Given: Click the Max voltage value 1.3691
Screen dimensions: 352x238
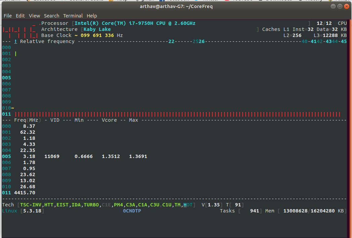Looking at the screenshot, I should click(138, 156).
